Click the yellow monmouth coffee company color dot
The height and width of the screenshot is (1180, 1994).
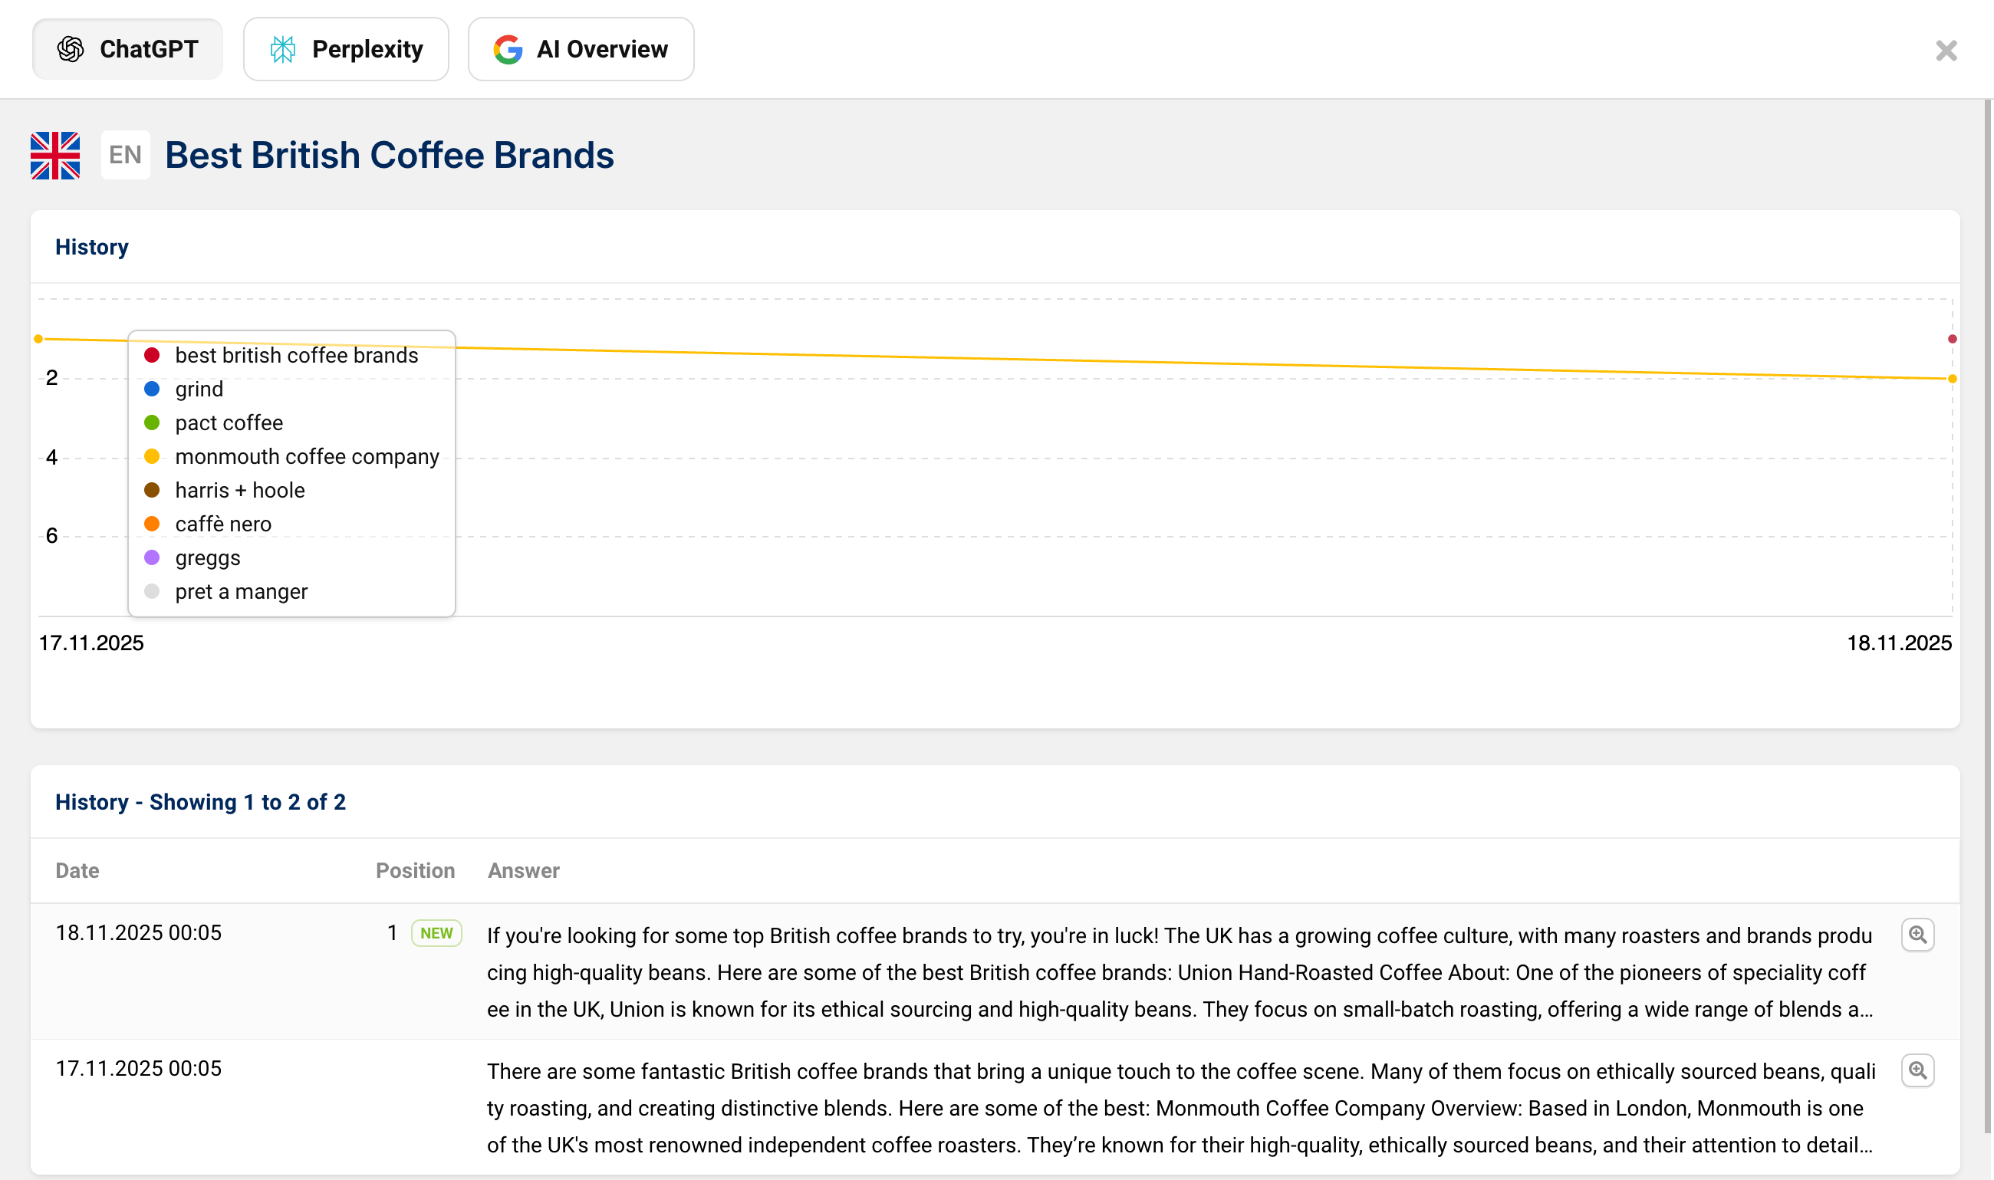click(153, 455)
